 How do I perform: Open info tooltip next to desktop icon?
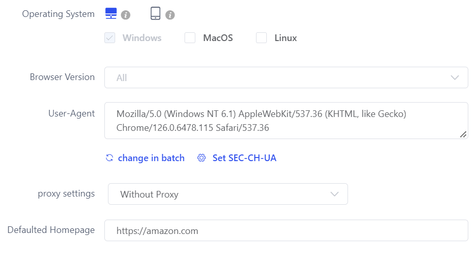click(x=126, y=15)
